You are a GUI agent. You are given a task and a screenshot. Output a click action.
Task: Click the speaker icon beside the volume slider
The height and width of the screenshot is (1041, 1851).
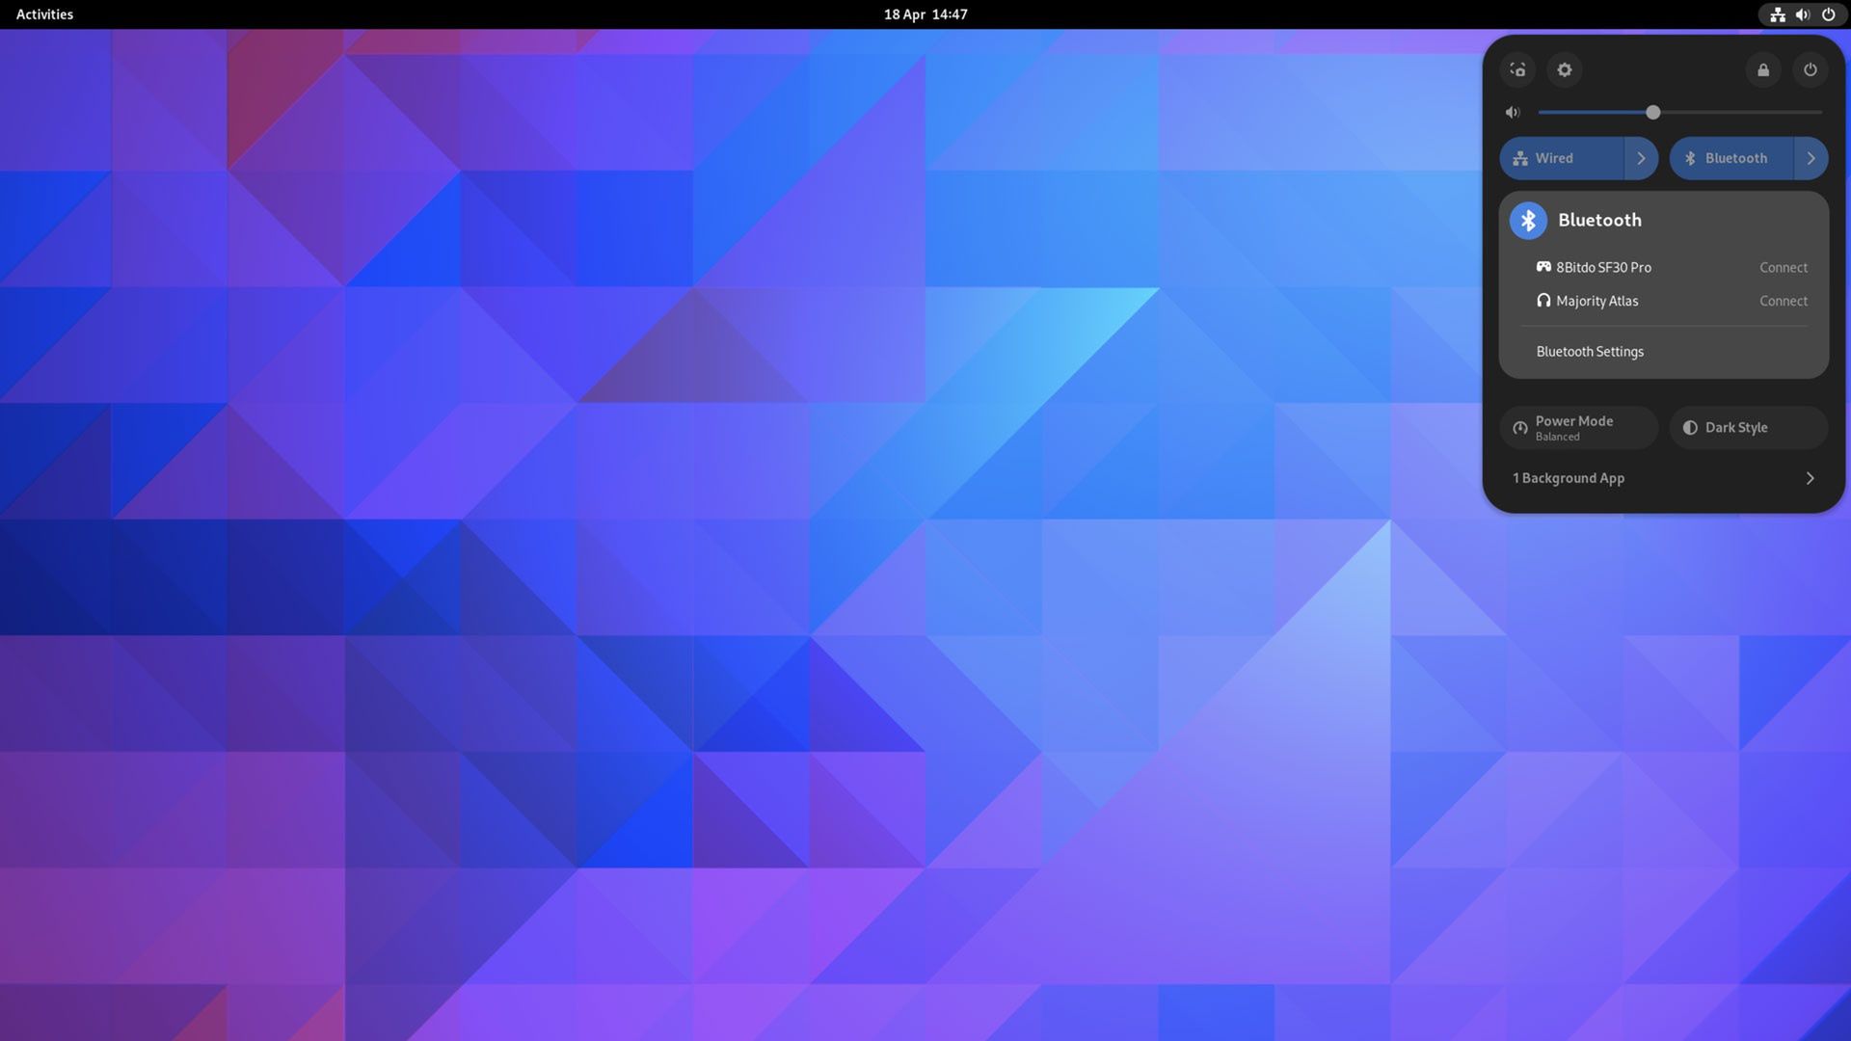tap(1513, 113)
